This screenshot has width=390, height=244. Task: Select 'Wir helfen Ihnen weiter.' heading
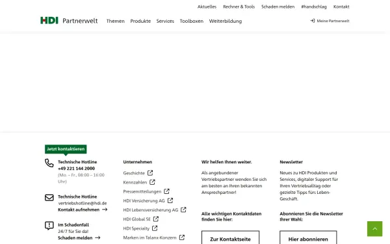tap(227, 162)
